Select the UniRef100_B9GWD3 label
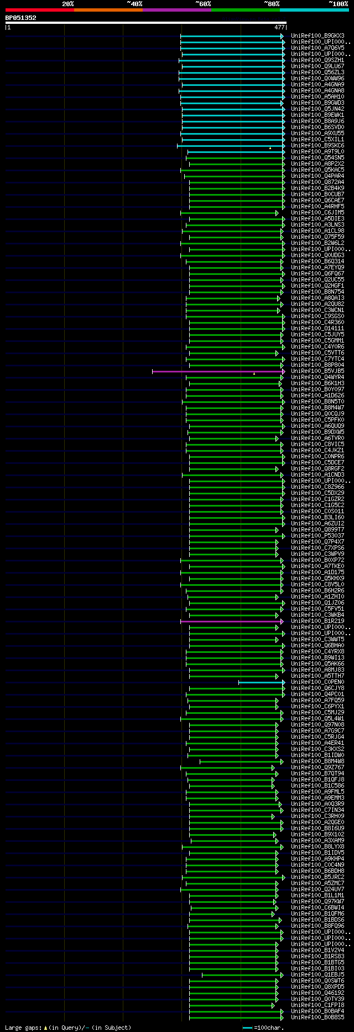The width and height of the screenshot is (354, 1032). 317,103
